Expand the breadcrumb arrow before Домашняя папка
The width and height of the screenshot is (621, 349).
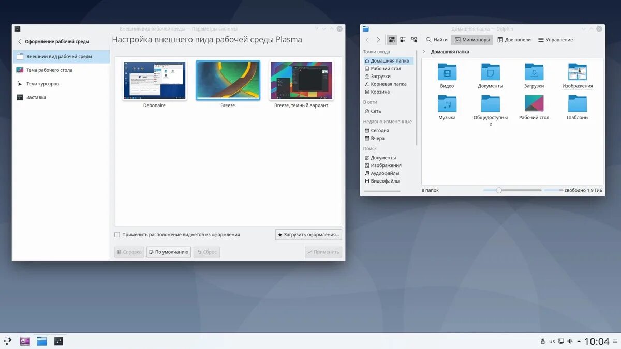pyautogui.click(x=424, y=52)
